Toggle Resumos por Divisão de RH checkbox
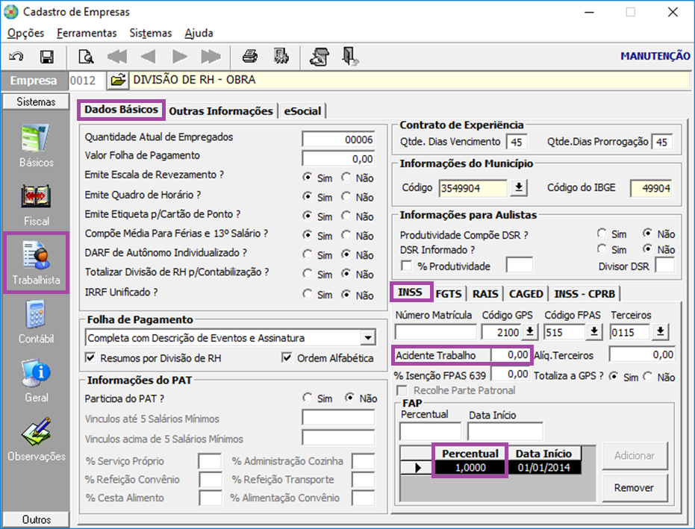695x529 pixels. coord(90,357)
